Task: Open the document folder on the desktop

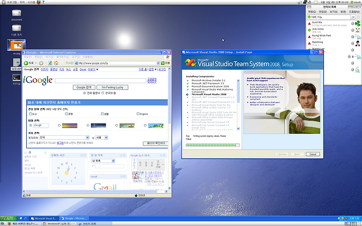Action: coord(17,13)
